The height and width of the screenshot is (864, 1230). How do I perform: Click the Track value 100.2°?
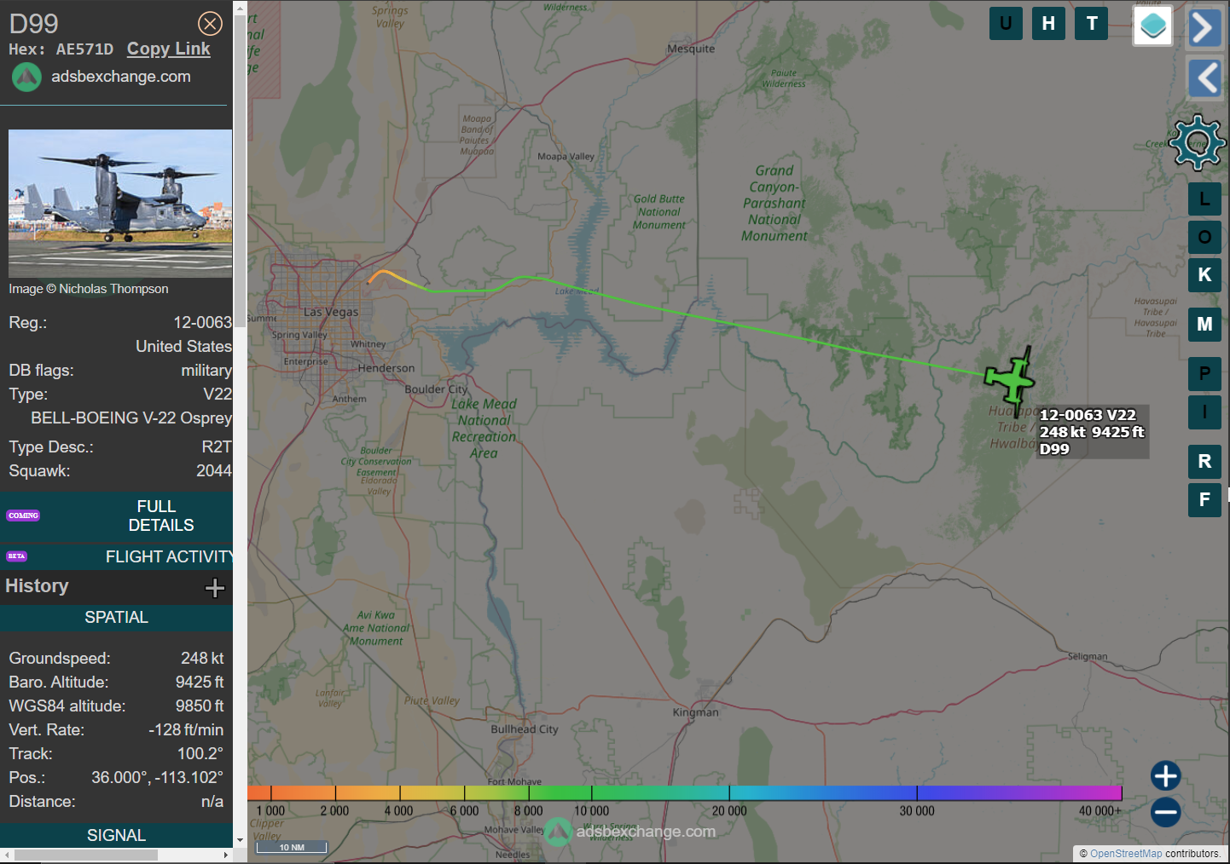200,754
